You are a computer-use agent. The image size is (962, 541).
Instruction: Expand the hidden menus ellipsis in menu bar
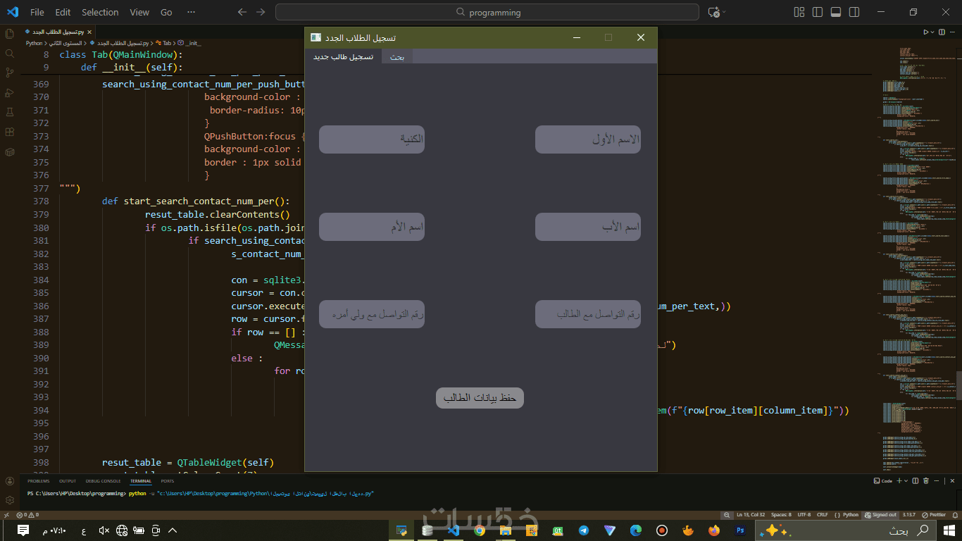point(191,12)
